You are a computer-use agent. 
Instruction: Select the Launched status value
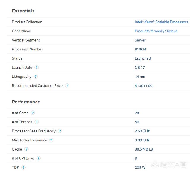[x=143, y=58]
